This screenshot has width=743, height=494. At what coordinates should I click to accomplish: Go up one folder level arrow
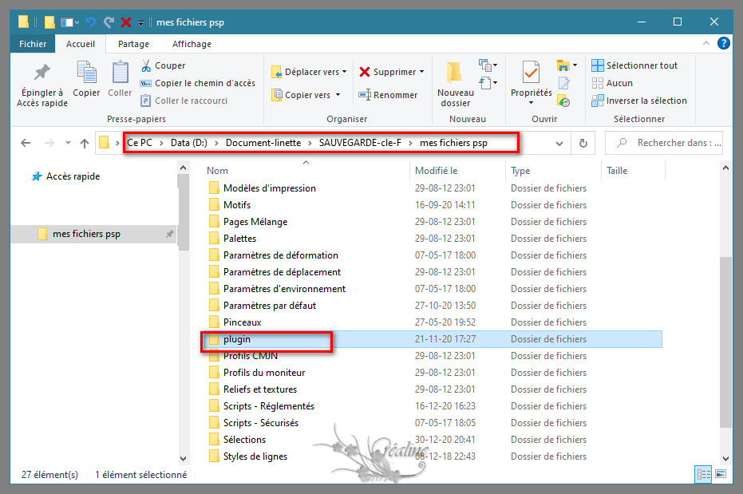pos(85,144)
